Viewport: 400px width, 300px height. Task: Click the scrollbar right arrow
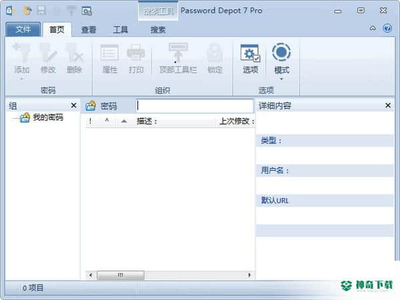pyautogui.click(x=249, y=275)
